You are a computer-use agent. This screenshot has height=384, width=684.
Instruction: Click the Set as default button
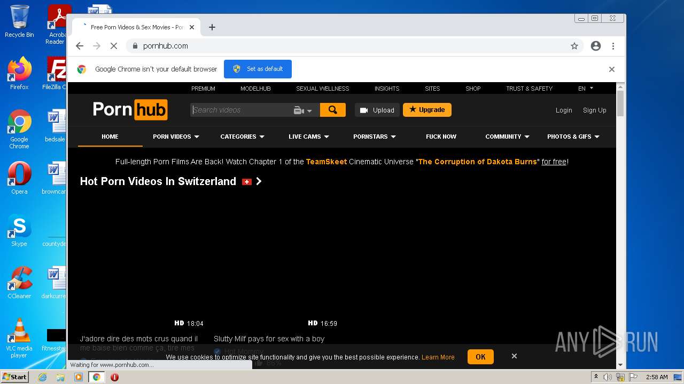point(258,69)
